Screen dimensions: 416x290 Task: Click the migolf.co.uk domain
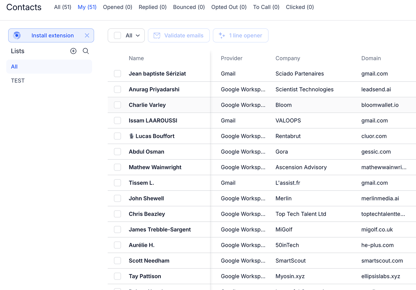point(377,229)
